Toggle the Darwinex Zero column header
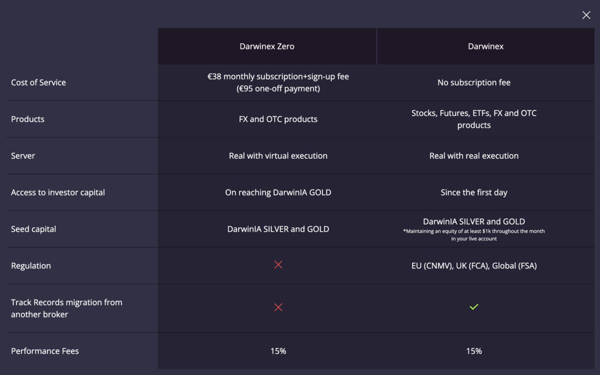Screen dimensions: 600x375 point(267,46)
